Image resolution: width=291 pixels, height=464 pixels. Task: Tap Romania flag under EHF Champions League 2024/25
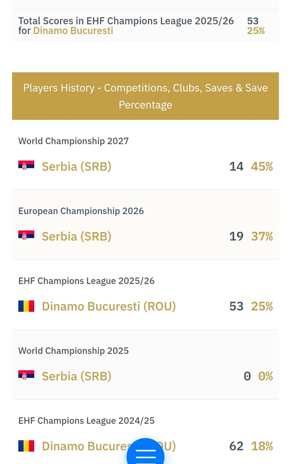(26, 446)
